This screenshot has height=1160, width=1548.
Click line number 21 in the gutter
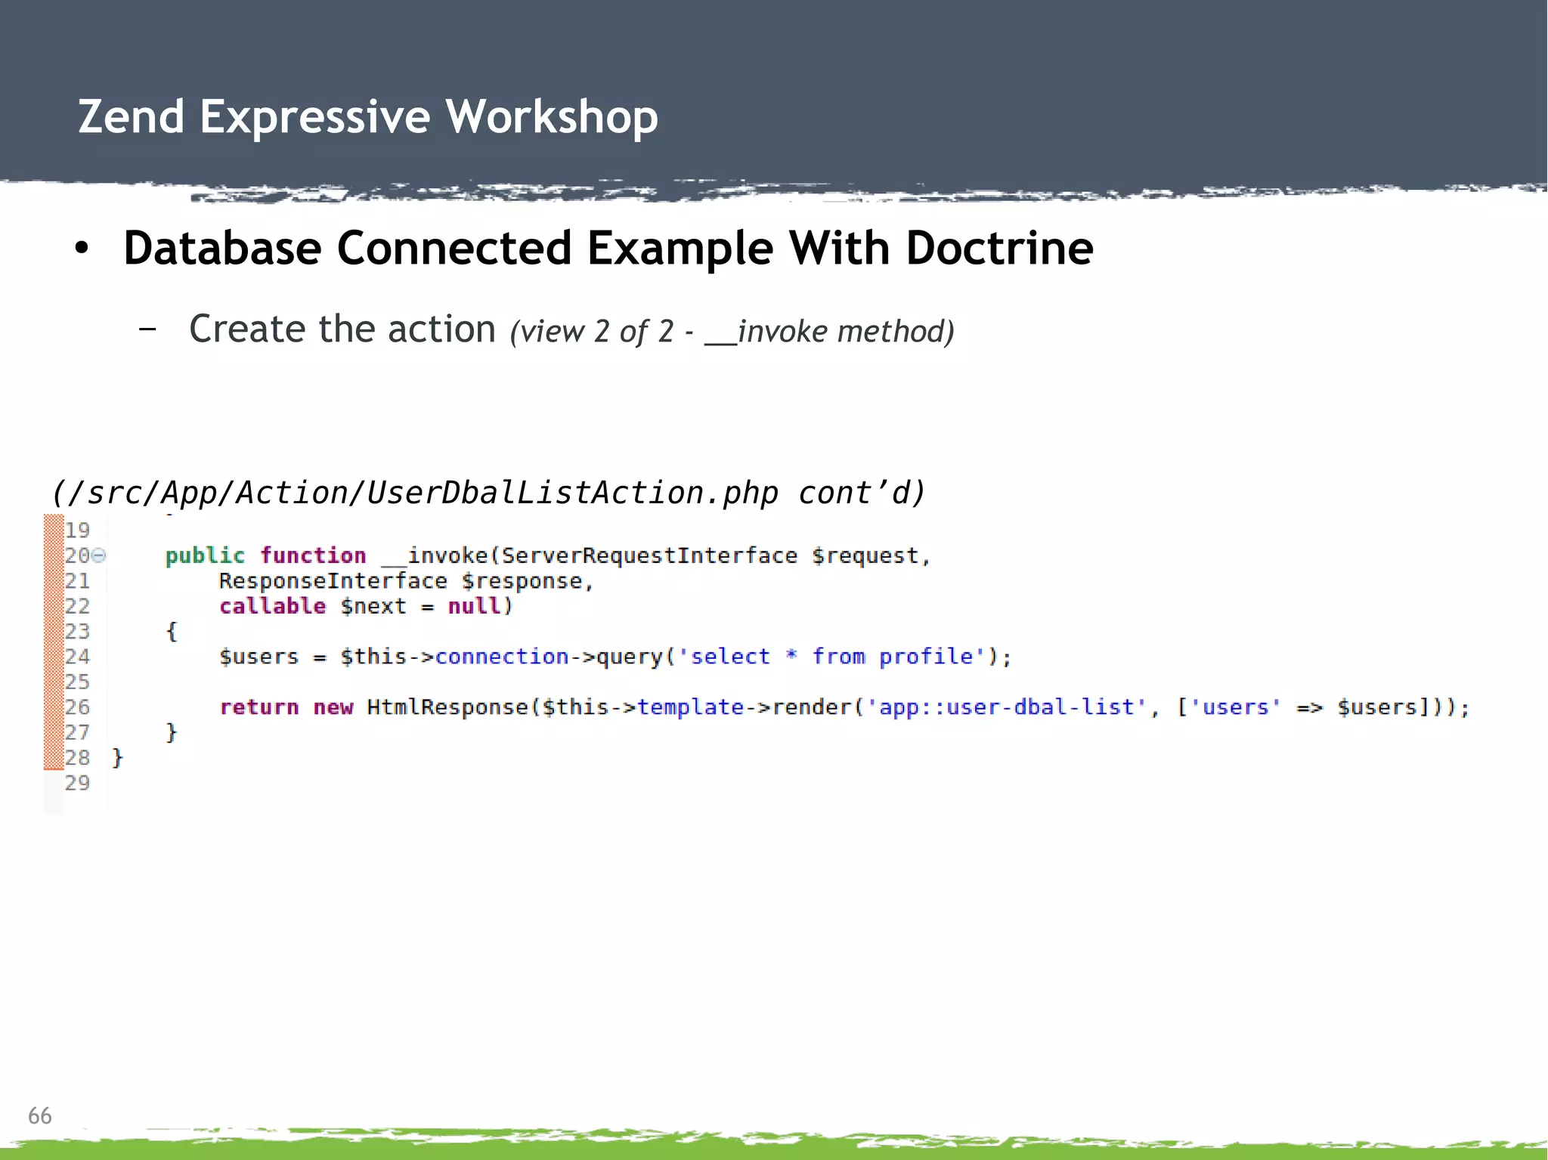[77, 581]
